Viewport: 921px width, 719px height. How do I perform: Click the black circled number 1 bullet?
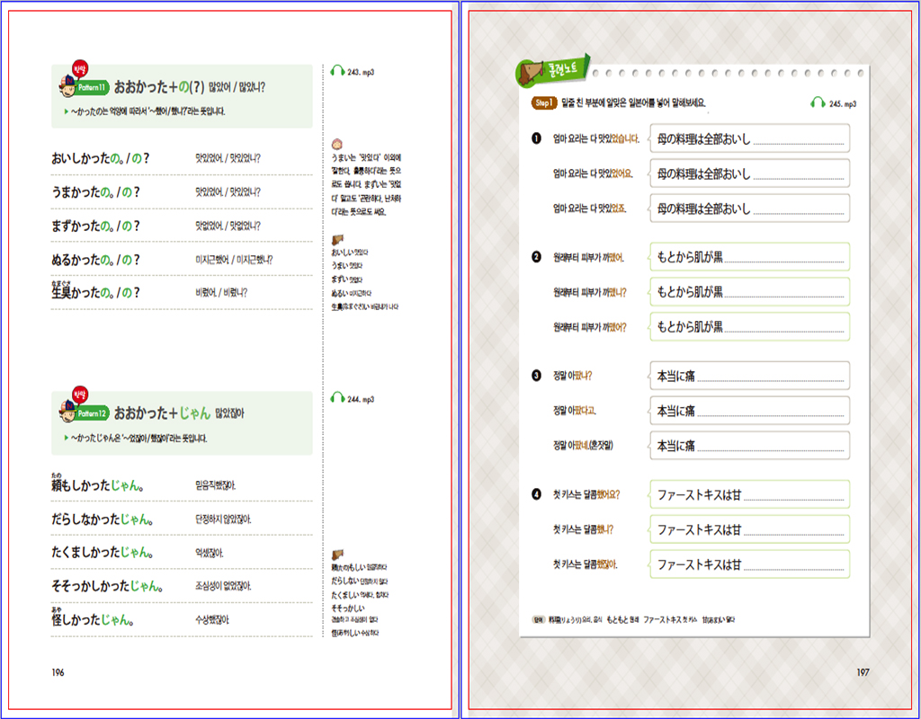click(536, 138)
